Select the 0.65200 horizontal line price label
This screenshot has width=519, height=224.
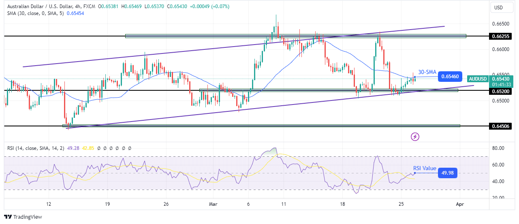click(500, 91)
